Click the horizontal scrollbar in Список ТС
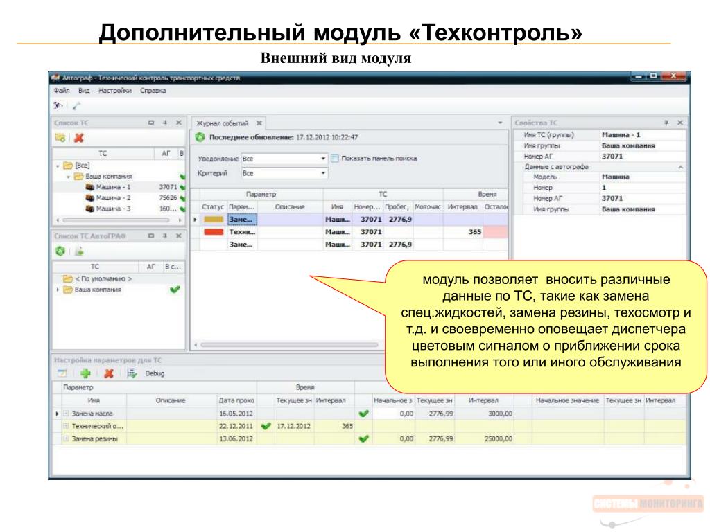Screen dimensions: 710x532 click(116, 220)
